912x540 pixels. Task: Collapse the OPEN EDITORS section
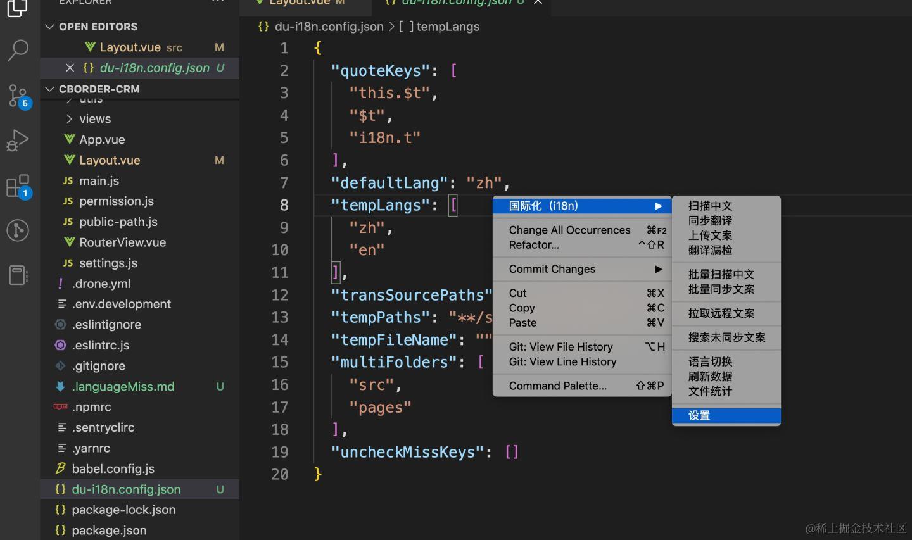[49, 27]
